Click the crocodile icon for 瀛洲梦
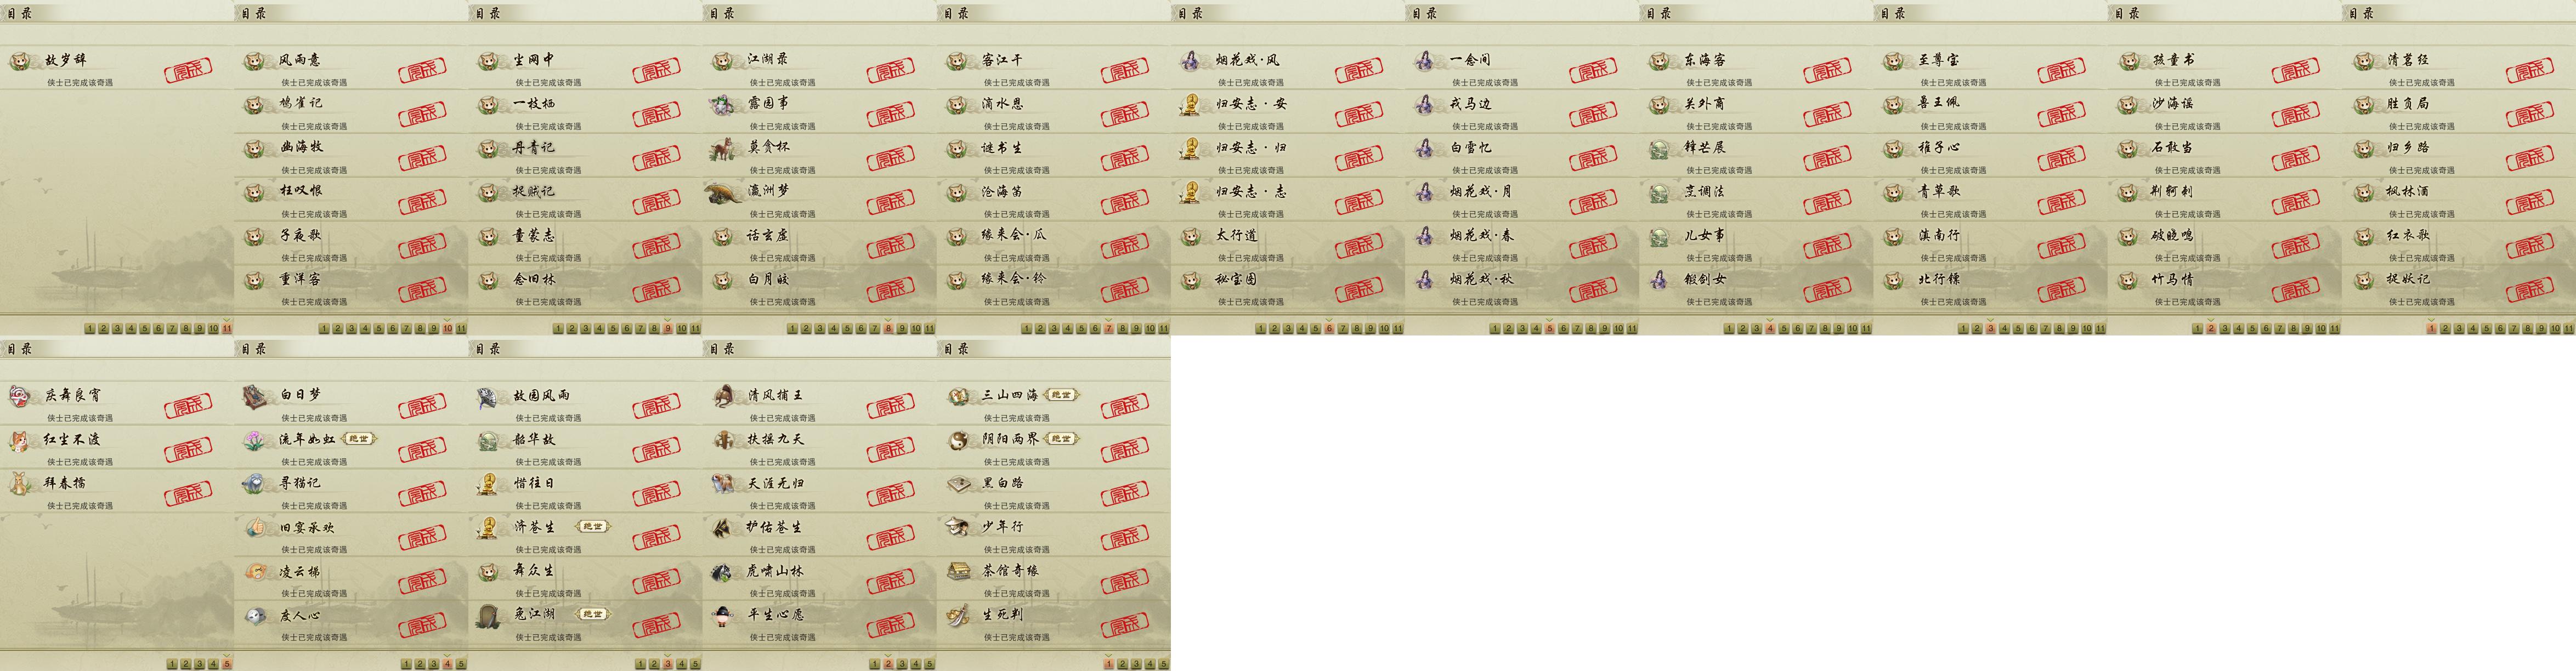 pos(723,191)
